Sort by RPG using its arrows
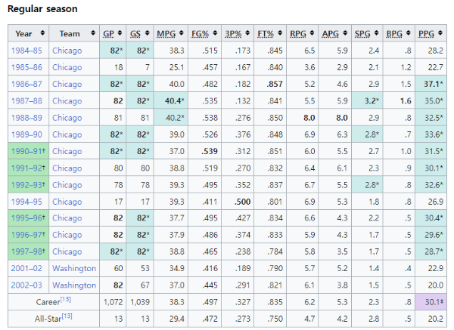 click(312, 33)
